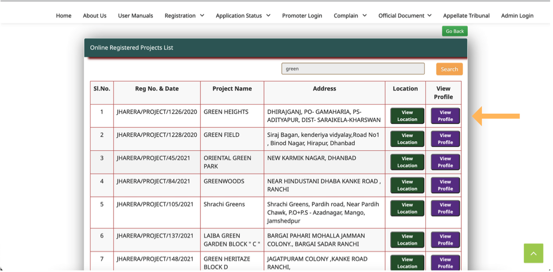Click the Project Name column header
This screenshot has width=553, height=272.
(x=232, y=89)
